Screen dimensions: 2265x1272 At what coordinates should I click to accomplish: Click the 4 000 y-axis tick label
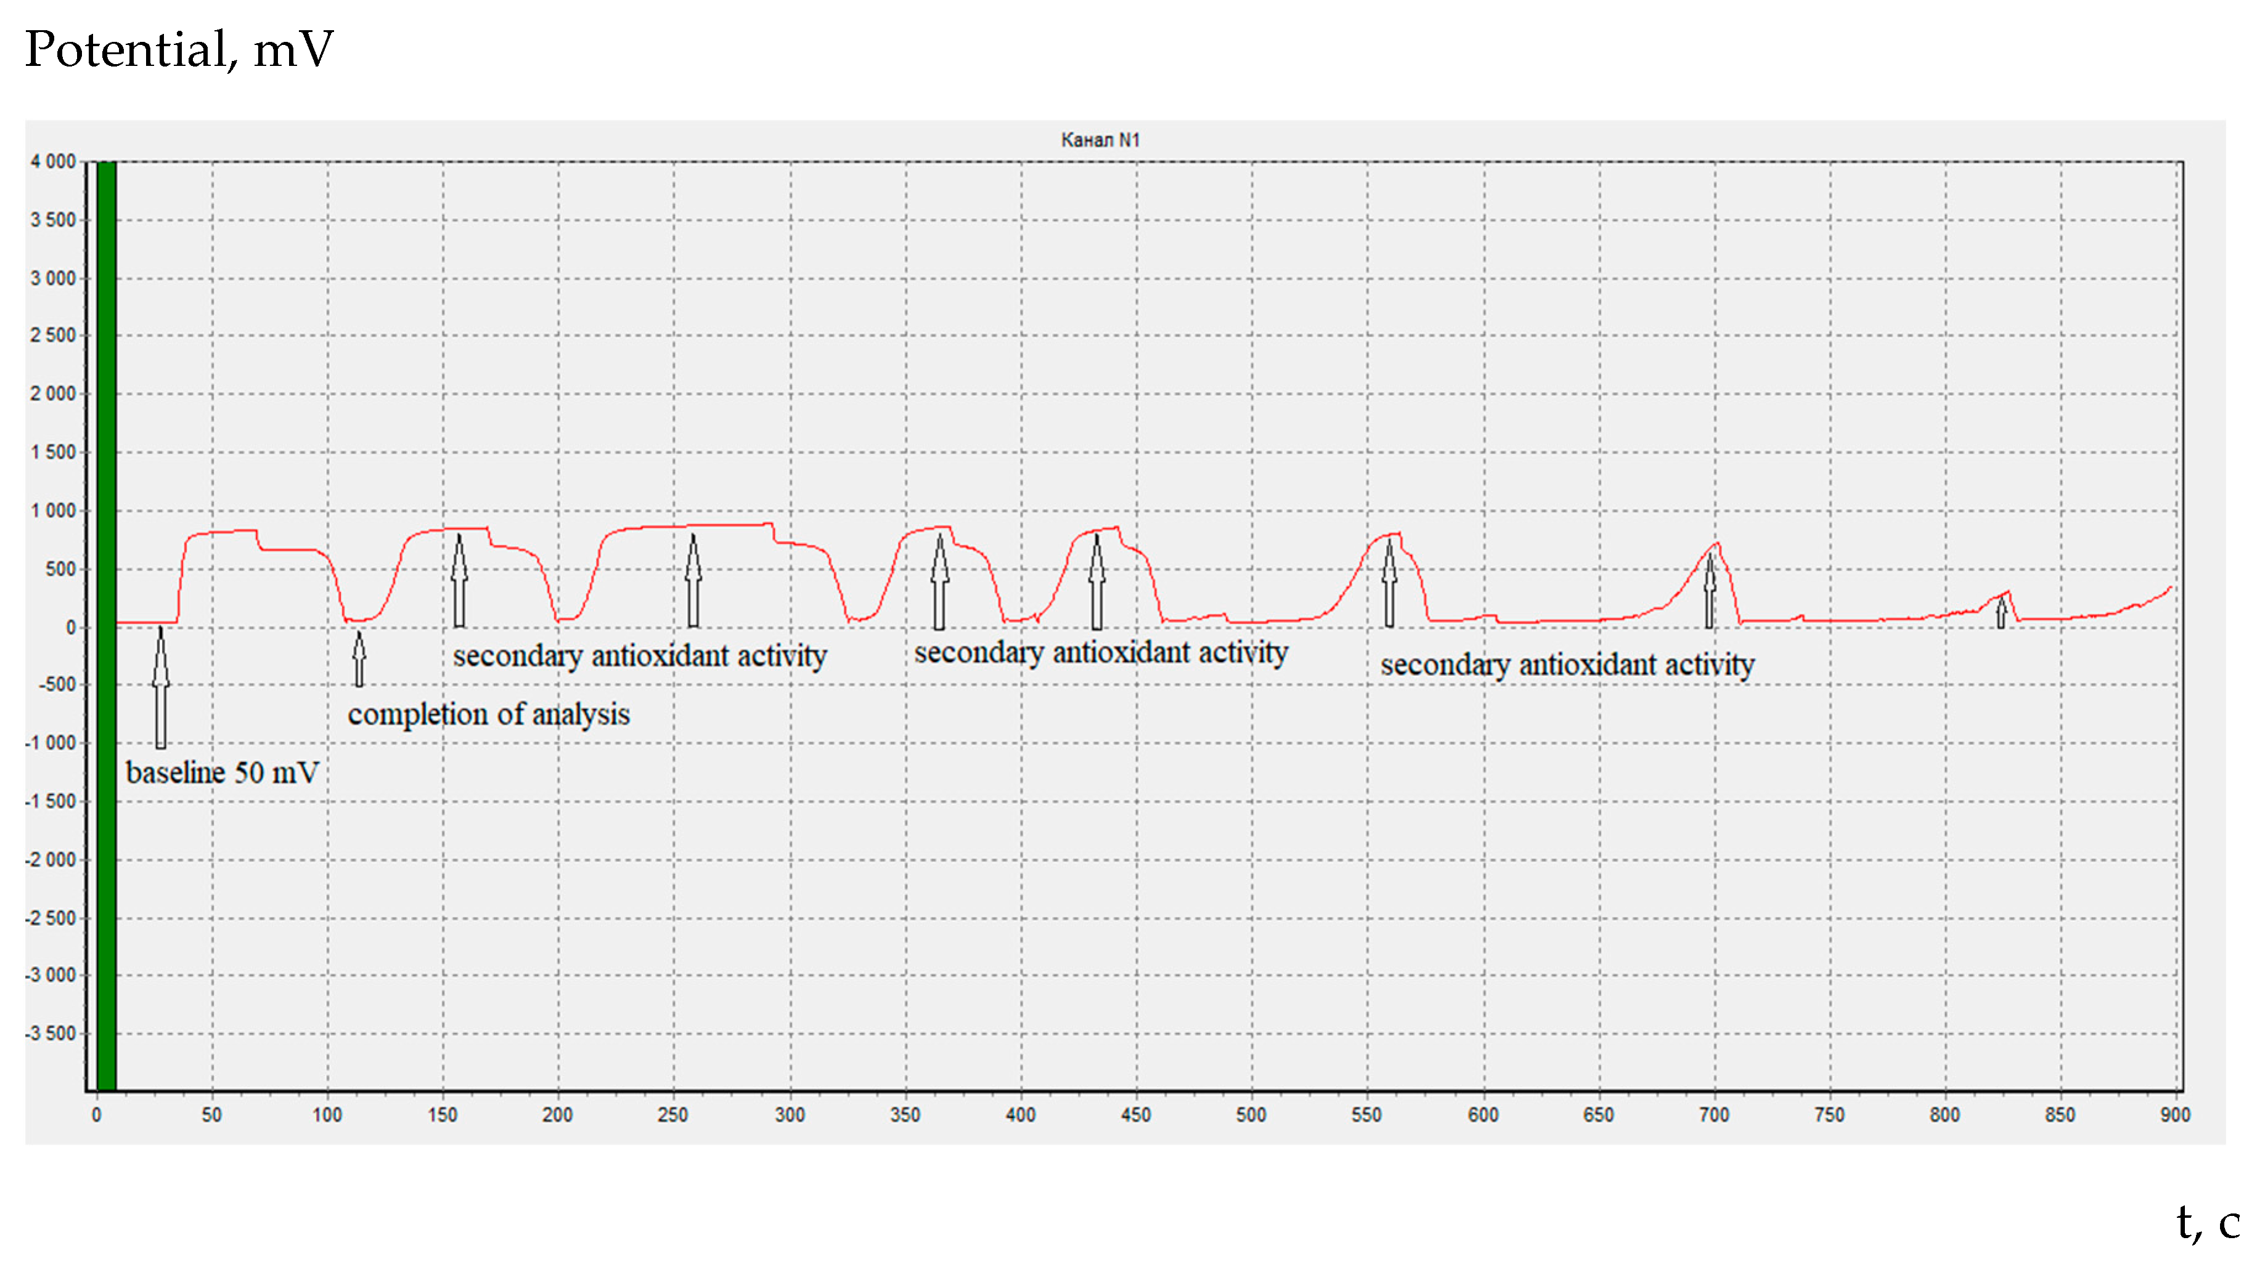[x=53, y=162]
